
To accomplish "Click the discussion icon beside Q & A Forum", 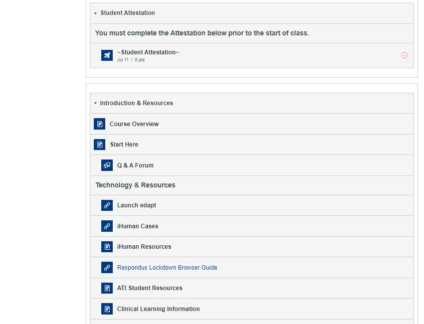I will coord(107,165).
